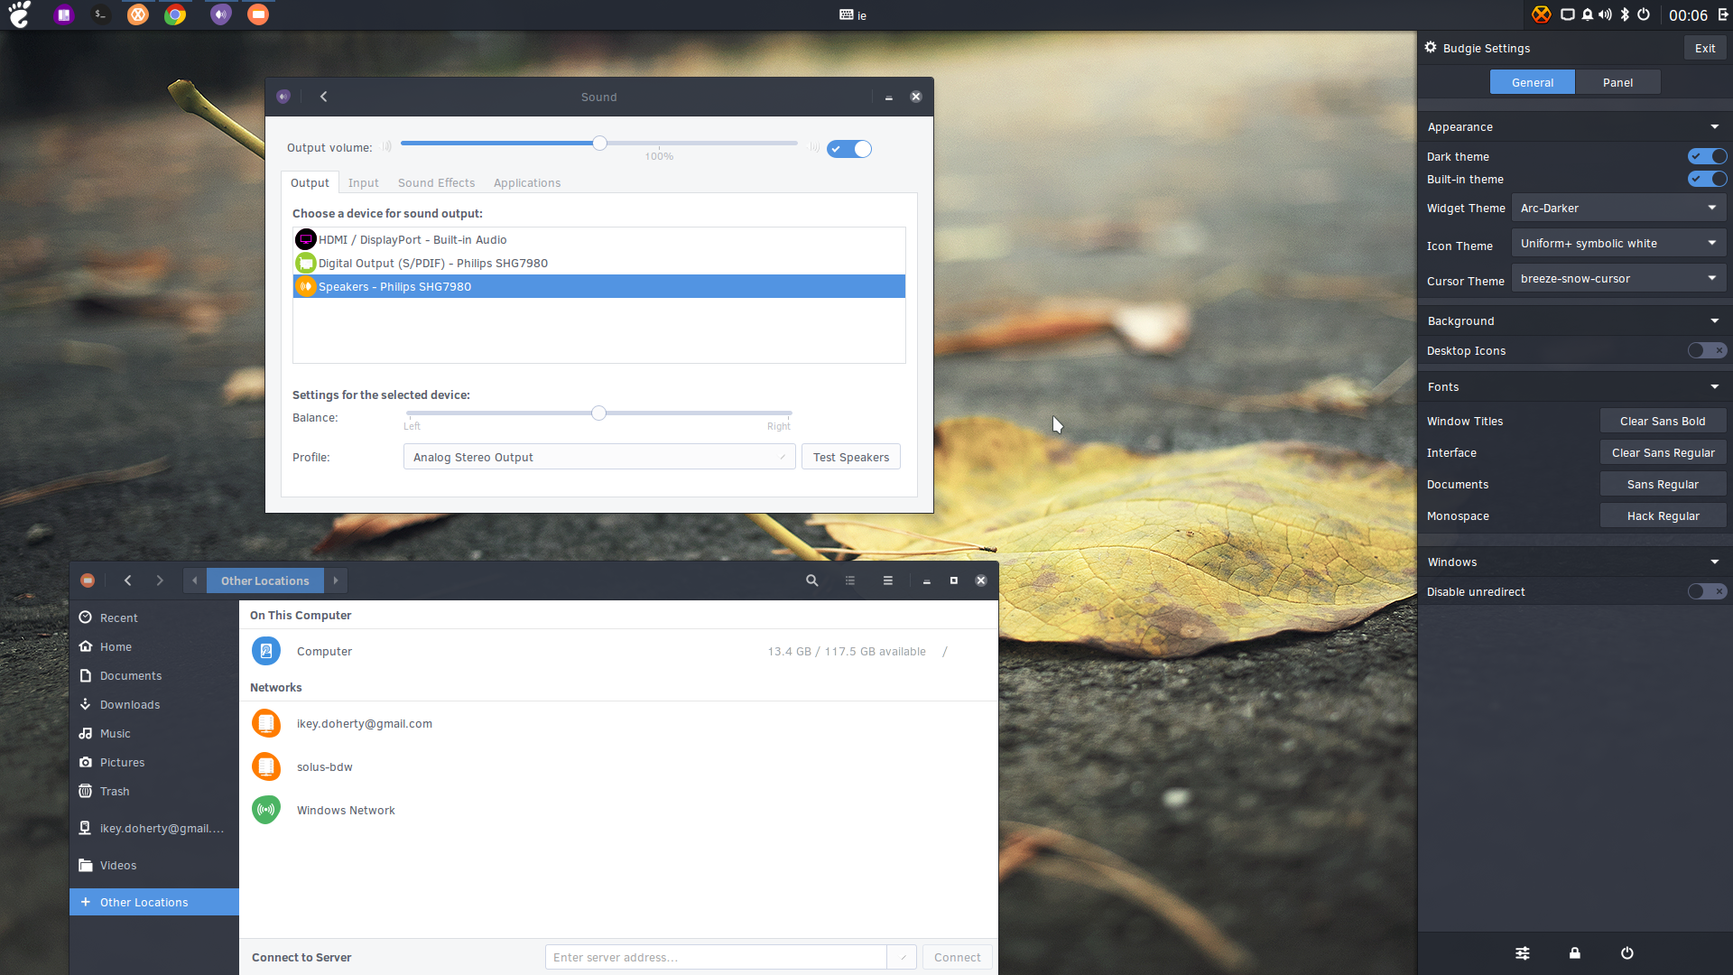
Task: Open Cursor Theme dropdown
Action: point(1618,278)
